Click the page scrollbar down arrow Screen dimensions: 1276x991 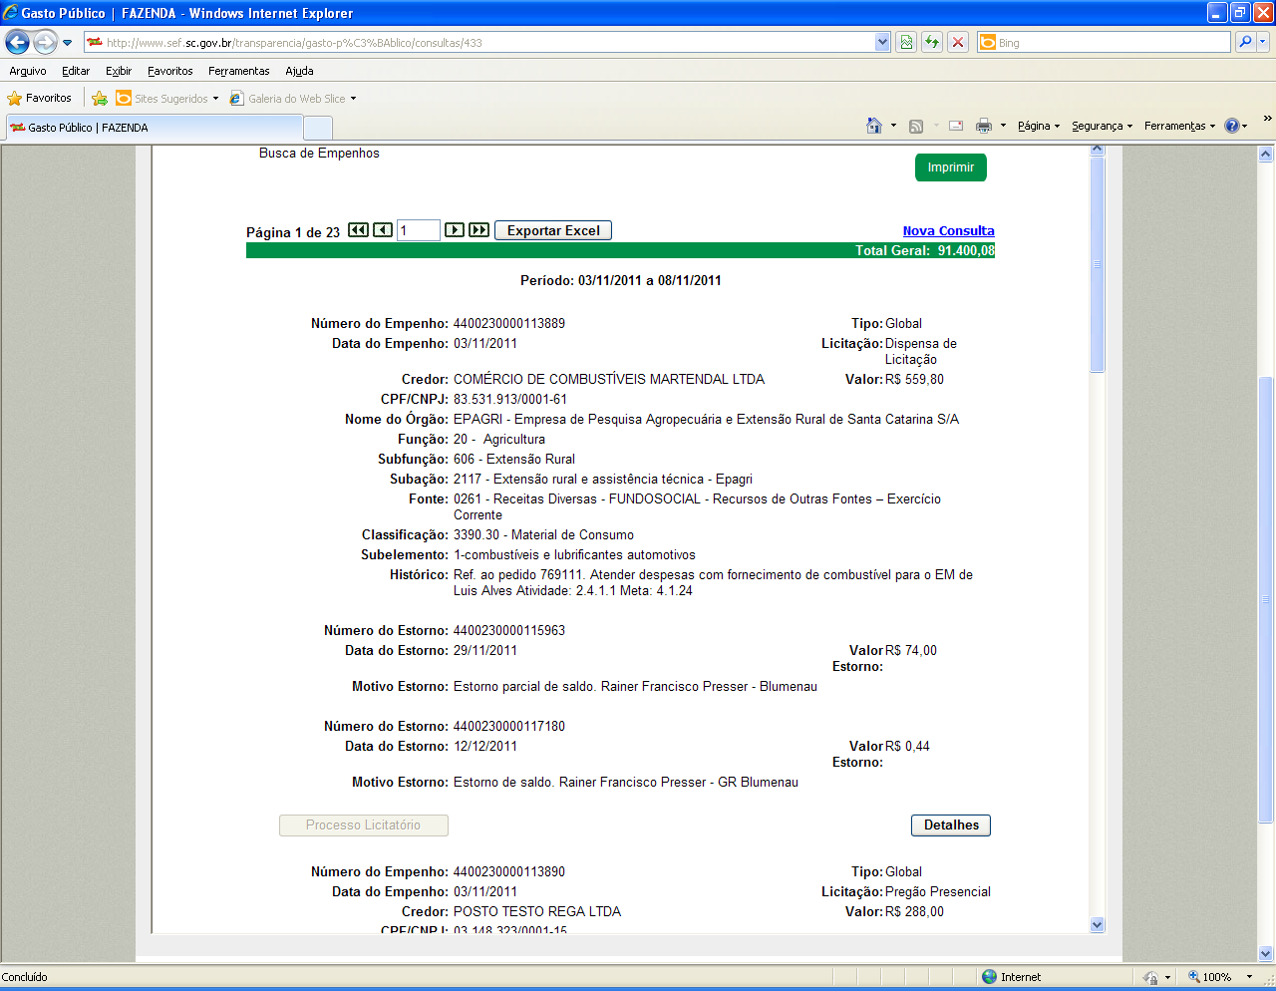pyautogui.click(x=1266, y=953)
